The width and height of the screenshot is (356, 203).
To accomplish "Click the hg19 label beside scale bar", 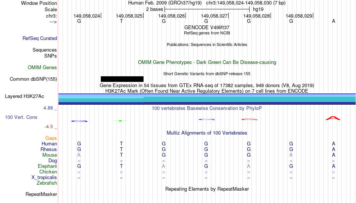I will pos(258,9).
